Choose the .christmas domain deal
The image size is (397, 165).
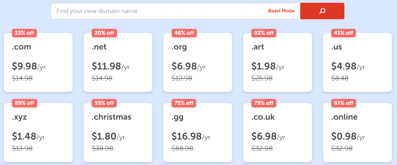[118, 133]
